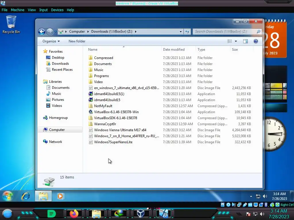294x220 pixels.
Task: Select the Video folder
Action: [x=98, y=82]
